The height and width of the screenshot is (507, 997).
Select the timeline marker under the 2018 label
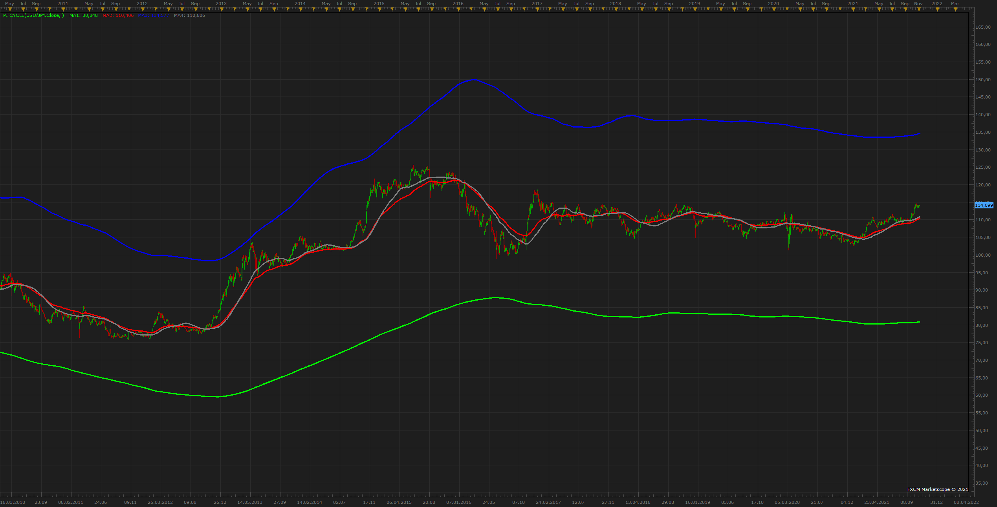[616, 9]
